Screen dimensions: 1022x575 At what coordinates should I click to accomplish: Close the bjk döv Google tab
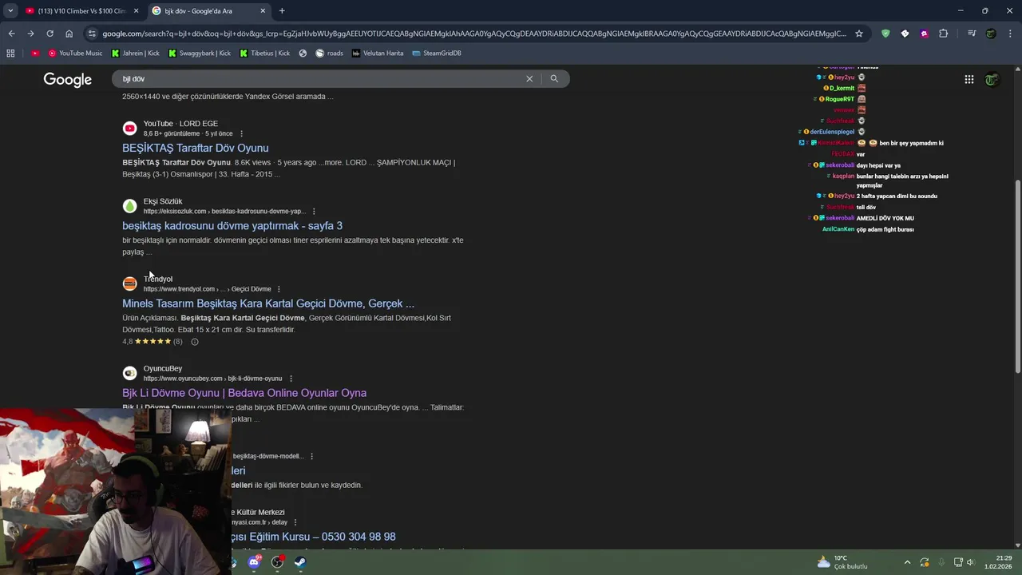pos(263,10)
